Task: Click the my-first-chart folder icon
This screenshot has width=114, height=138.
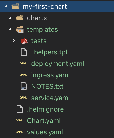Action: coord(15,6)
